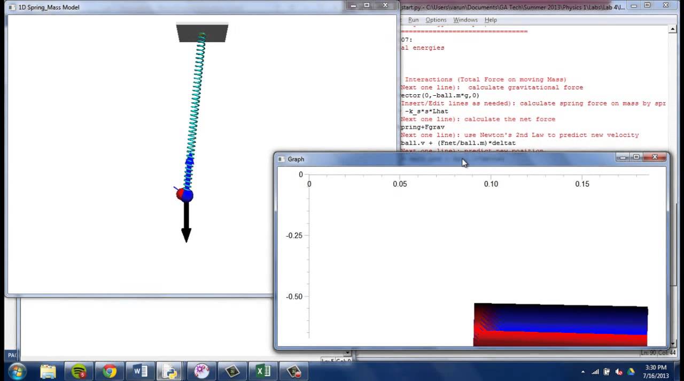The height and width of the screenshot is (381, 684).
Task: Click the red plotted band in the graph
Action: 560,340
